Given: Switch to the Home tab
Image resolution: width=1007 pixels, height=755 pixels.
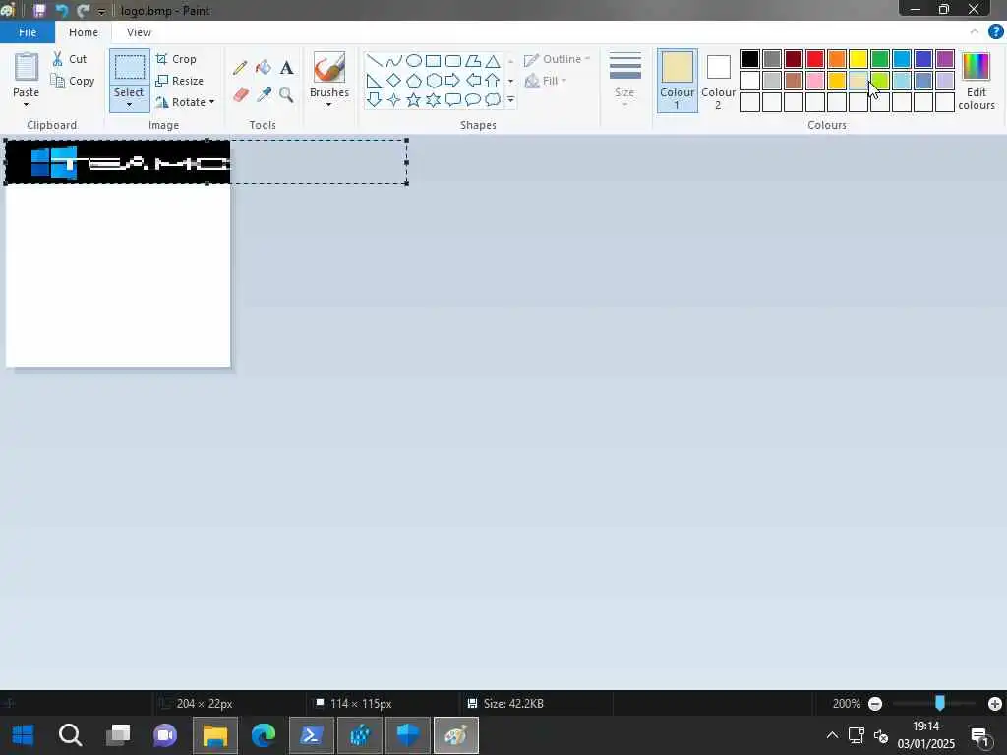Looking at the screenshot, I should [x=84, y=32].
